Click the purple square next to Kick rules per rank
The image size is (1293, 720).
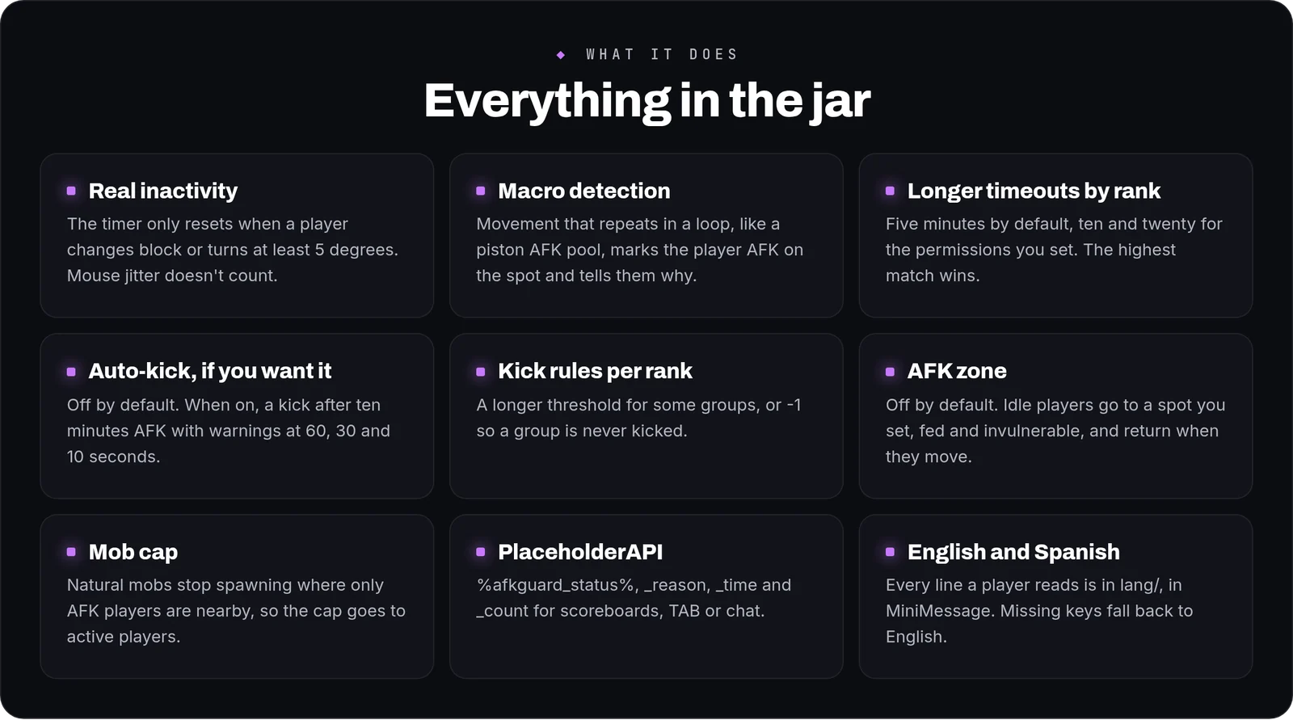[x=481, y=372]
